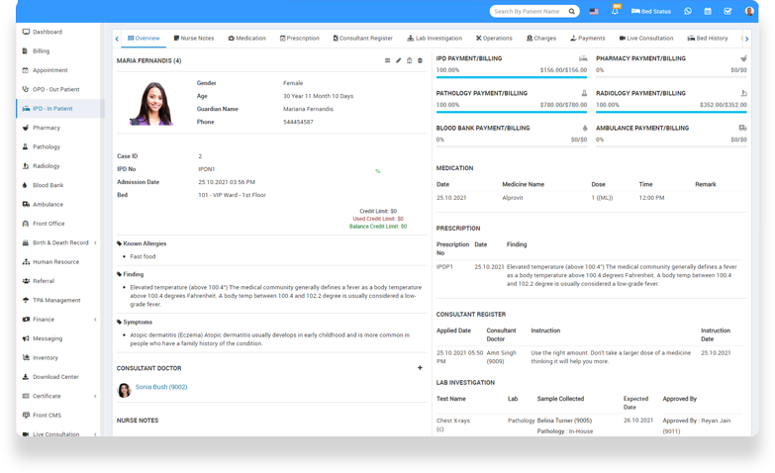Switch to the Nurse Notes tab

[x=194, y=39]
